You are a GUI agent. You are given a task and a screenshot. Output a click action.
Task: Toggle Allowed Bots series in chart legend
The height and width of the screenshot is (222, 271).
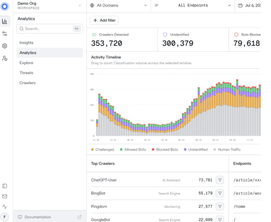(x=133, y=149)
